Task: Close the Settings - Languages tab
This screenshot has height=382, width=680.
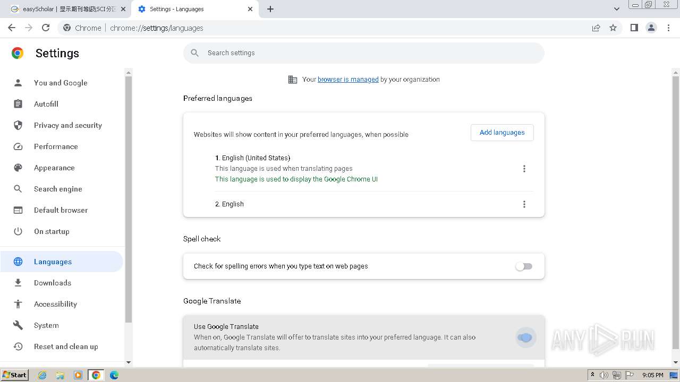Action: [x=250, y=9]
